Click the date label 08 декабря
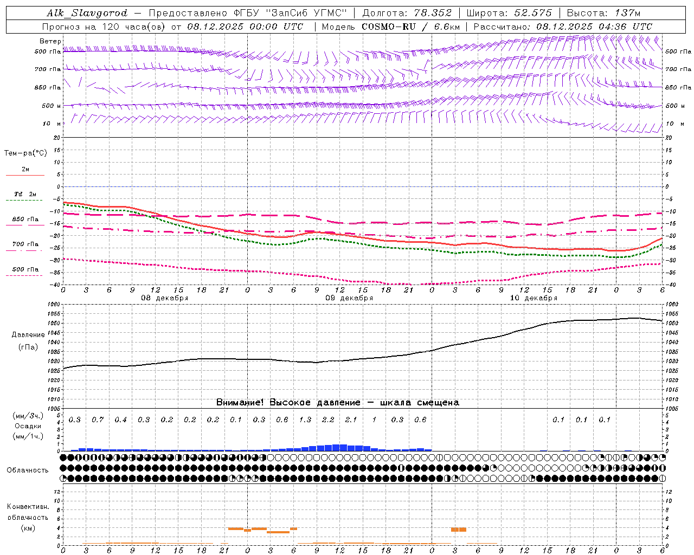694x555 pixels. coord(165,298)
